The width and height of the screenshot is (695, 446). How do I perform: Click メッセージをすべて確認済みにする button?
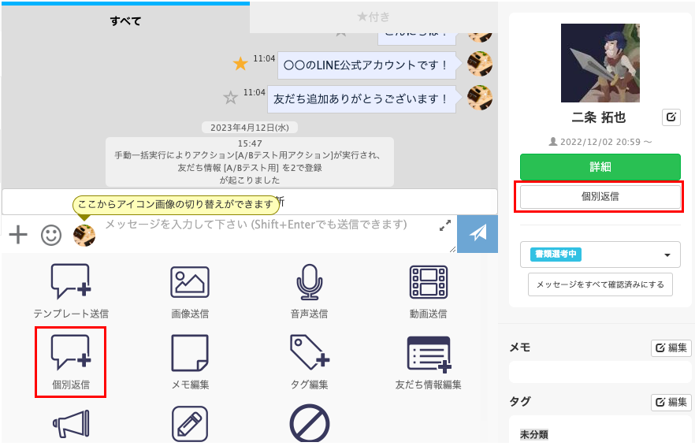pos(600,284)
